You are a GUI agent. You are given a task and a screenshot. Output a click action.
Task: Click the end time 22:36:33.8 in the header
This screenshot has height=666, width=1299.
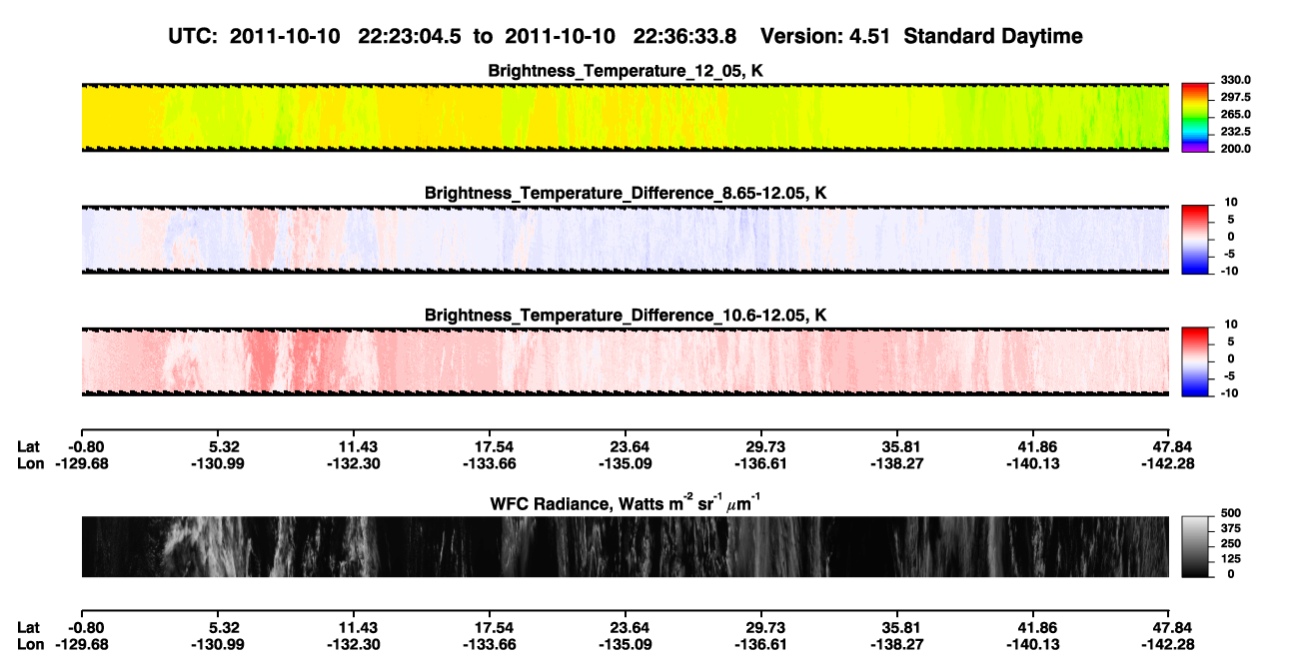(685, 36)
